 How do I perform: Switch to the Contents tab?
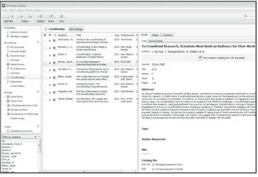[x=167, y=35]
